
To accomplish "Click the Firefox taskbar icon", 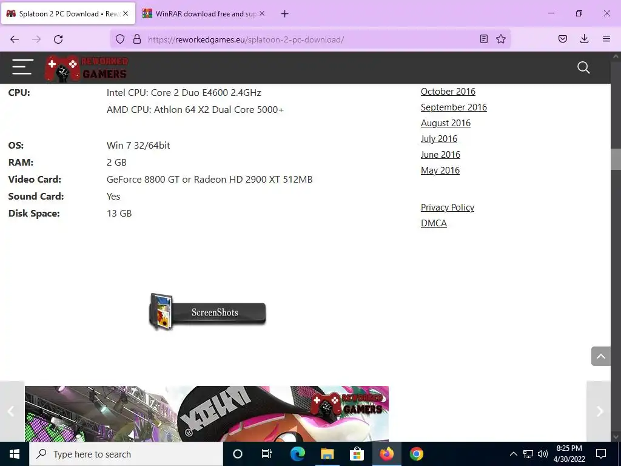I will (386, 454).
